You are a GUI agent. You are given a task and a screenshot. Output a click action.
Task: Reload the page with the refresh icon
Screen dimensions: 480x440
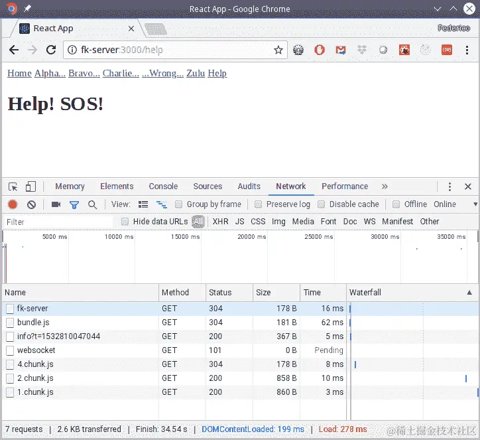(x=51, y=50)
